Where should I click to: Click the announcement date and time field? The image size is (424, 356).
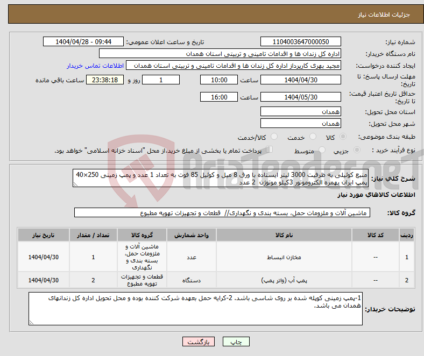coord(84,42)
